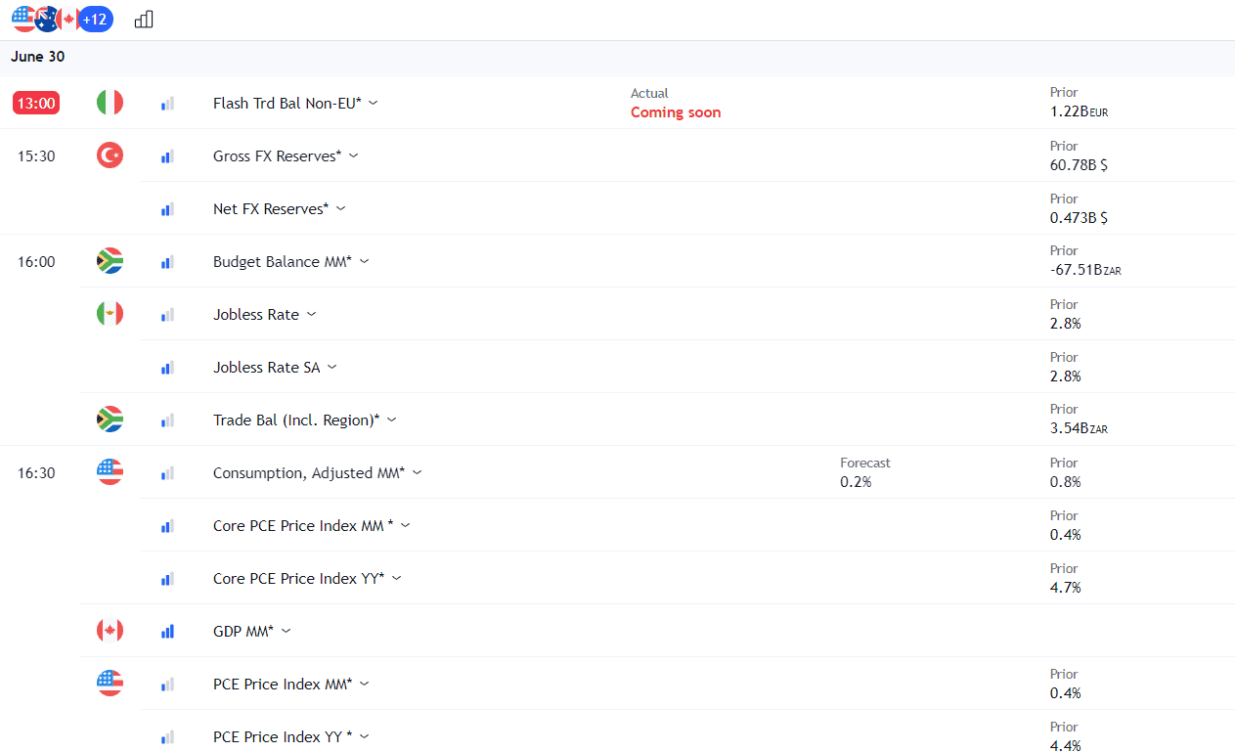1235x752 pixels.
Task: Click importance bars for PCE Price Index MM
Action: pyautogui.click(x=167, y=684)
